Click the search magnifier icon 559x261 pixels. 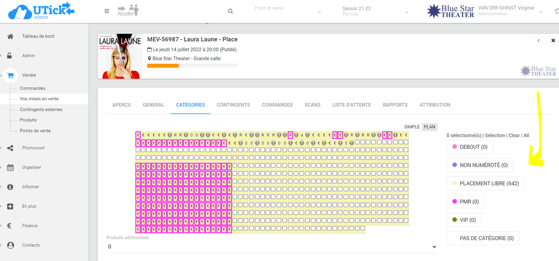coord(230,11)
